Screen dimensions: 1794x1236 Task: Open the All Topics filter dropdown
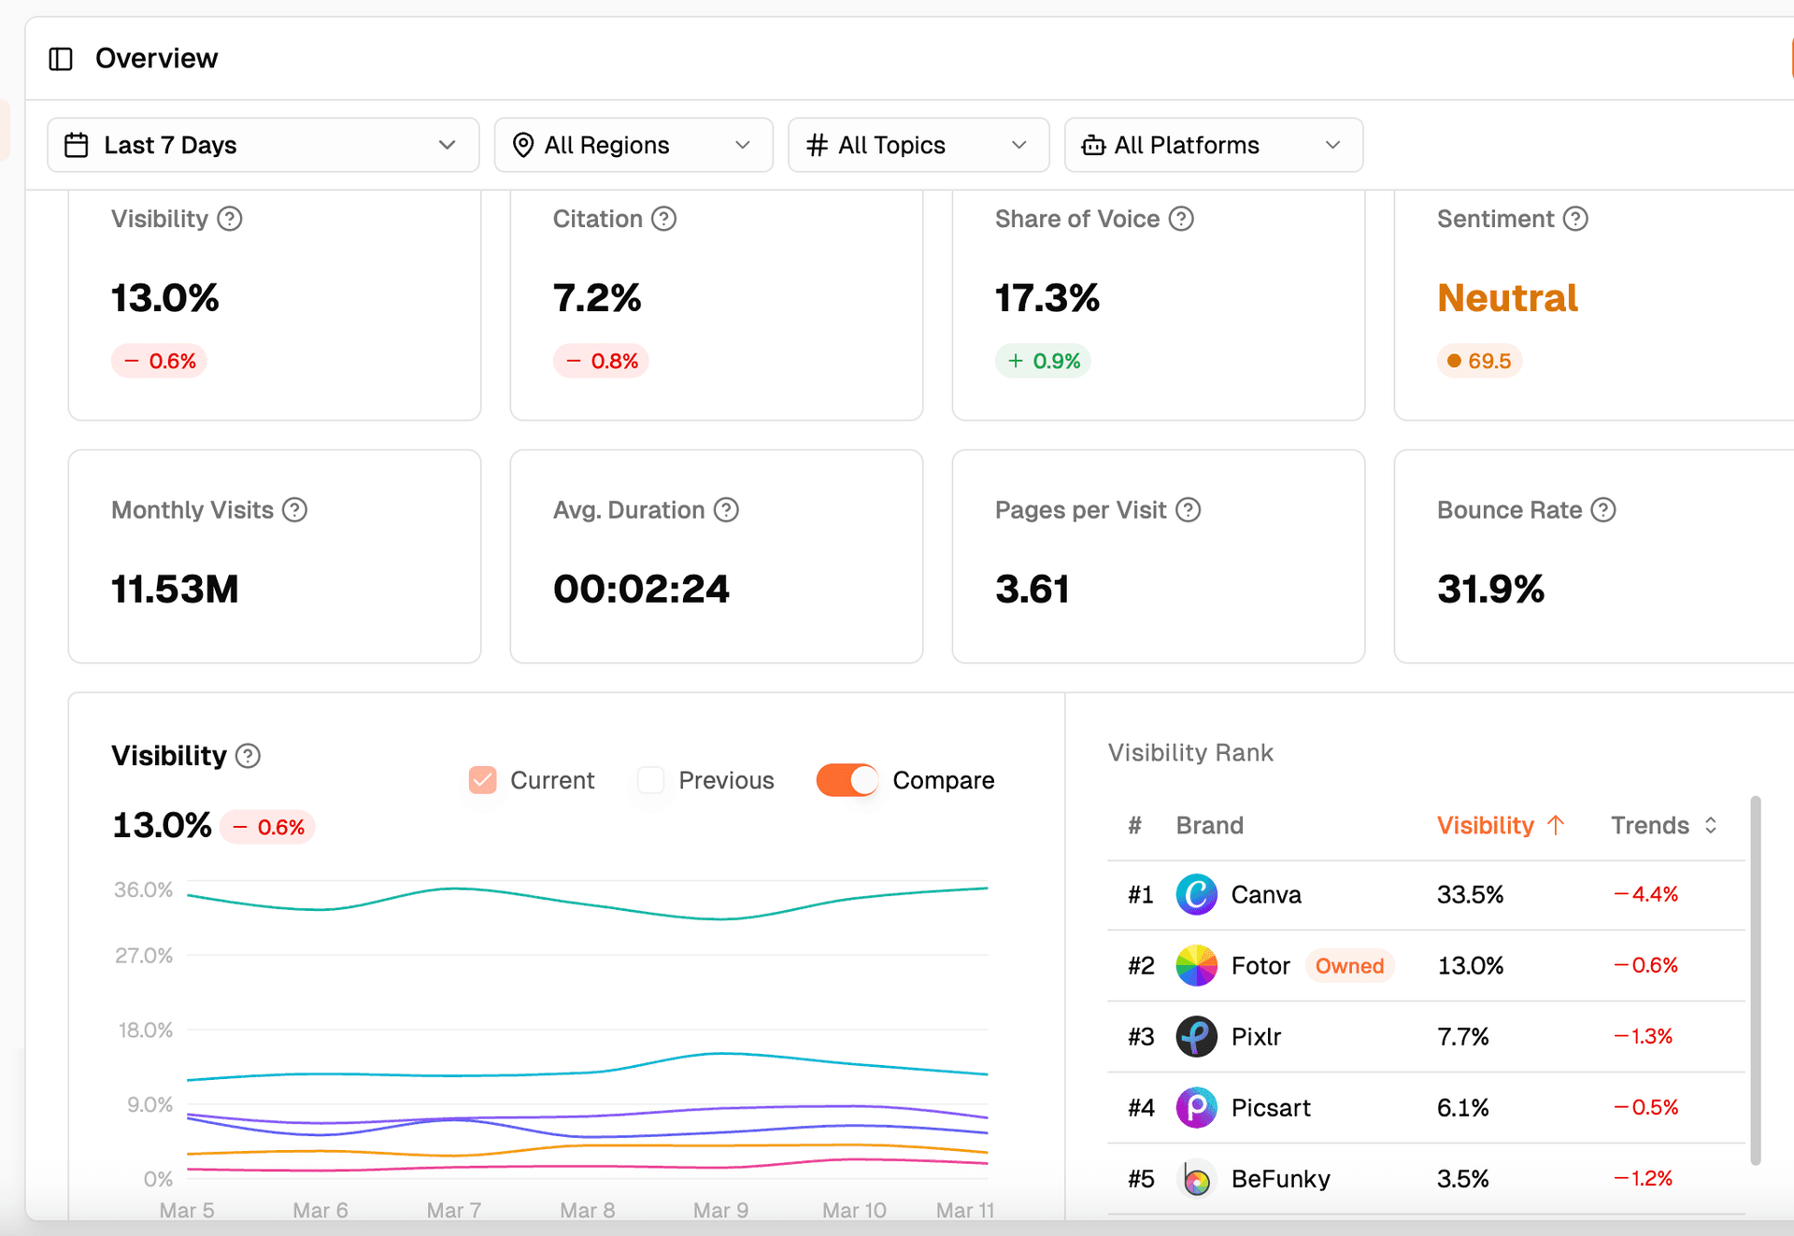click(x=918, y=145)
